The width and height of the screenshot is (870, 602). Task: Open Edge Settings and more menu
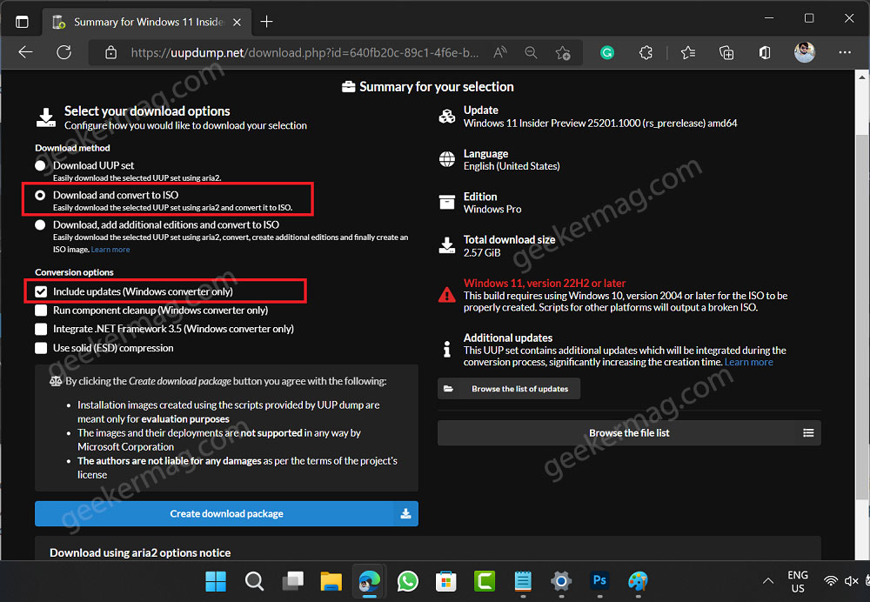pos(845,52)
